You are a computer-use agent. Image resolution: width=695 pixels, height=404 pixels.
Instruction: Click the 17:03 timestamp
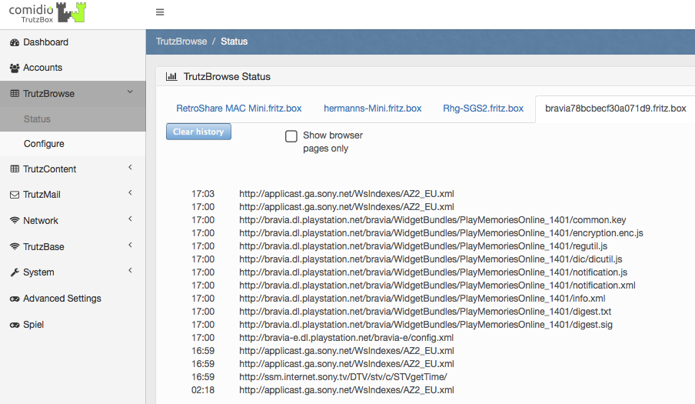pyautogui.click(x=203, y=194)
